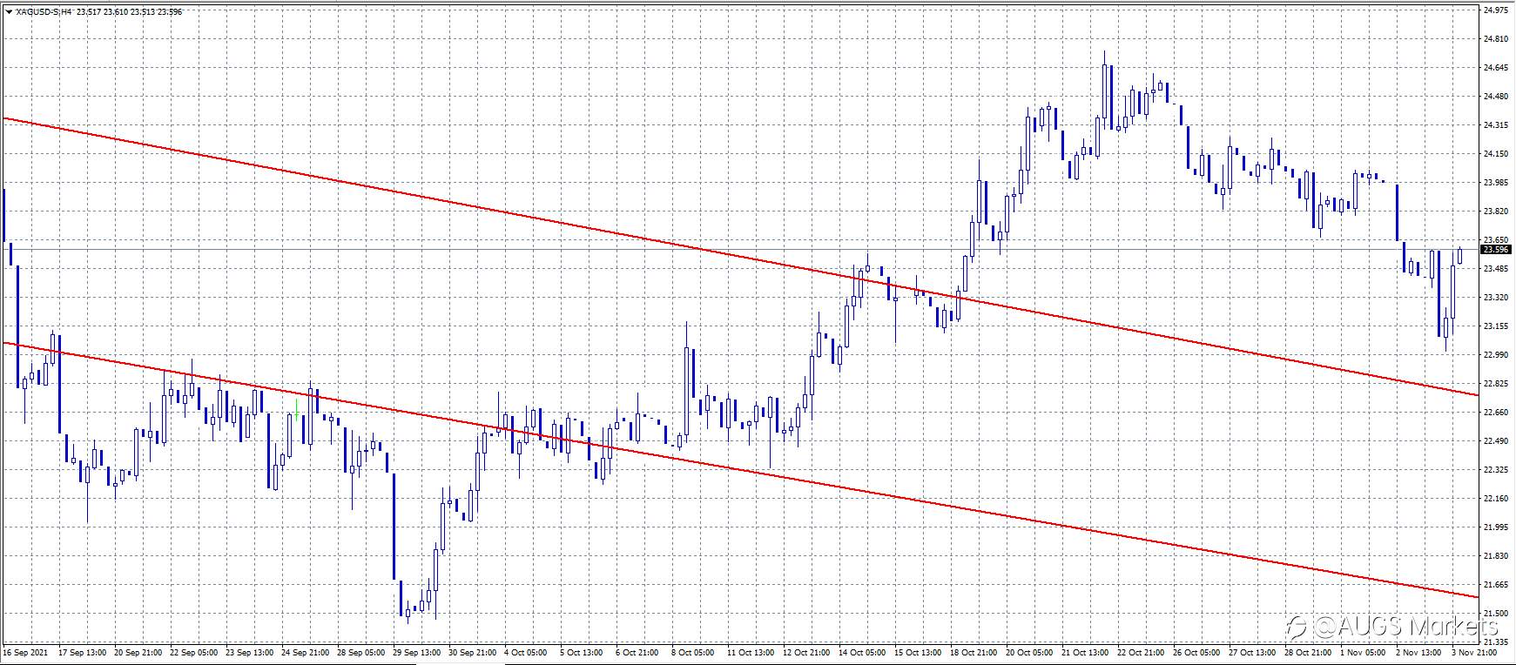The width and height of the screenshot is (1516, 665).
Task: Click the 24.315 price scale label
Action: click(x=1495, y=125)
